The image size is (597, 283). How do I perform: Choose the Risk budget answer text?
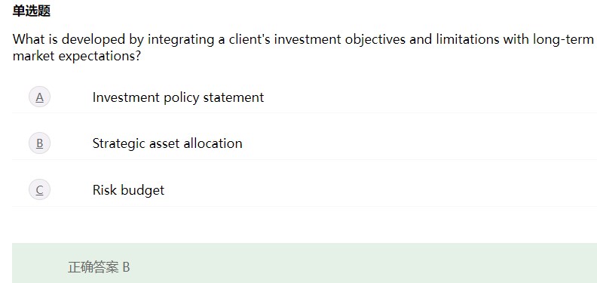coord(128,190)
